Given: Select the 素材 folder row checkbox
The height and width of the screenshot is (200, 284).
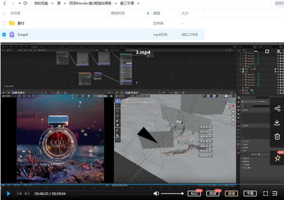Looking at the screenshot, I should (4, 23).
